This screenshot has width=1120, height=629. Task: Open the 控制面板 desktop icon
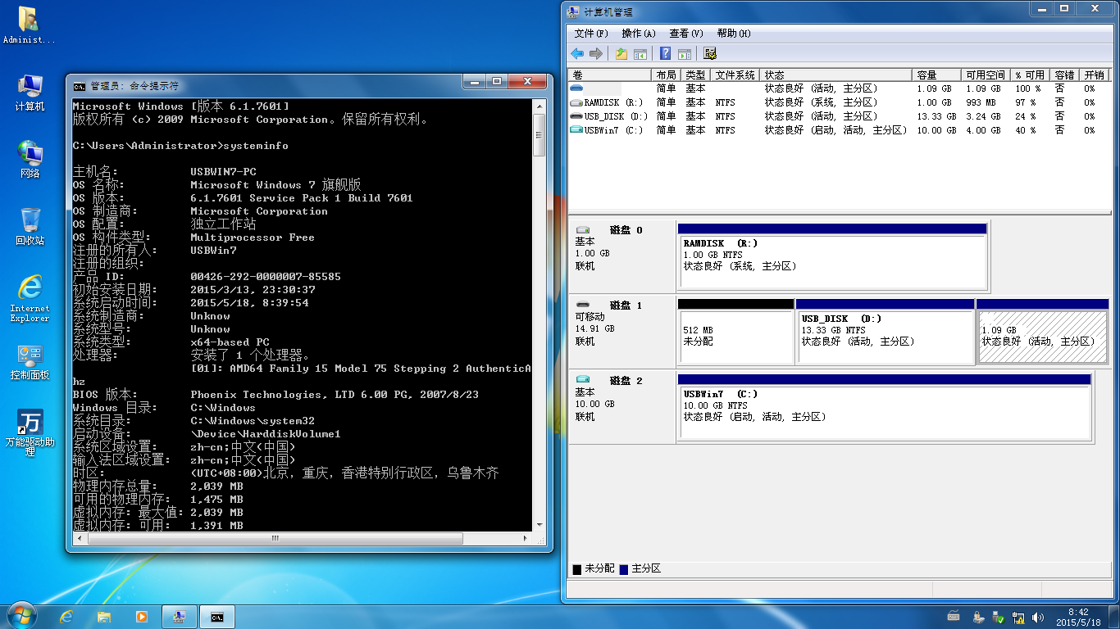point(30,362)
